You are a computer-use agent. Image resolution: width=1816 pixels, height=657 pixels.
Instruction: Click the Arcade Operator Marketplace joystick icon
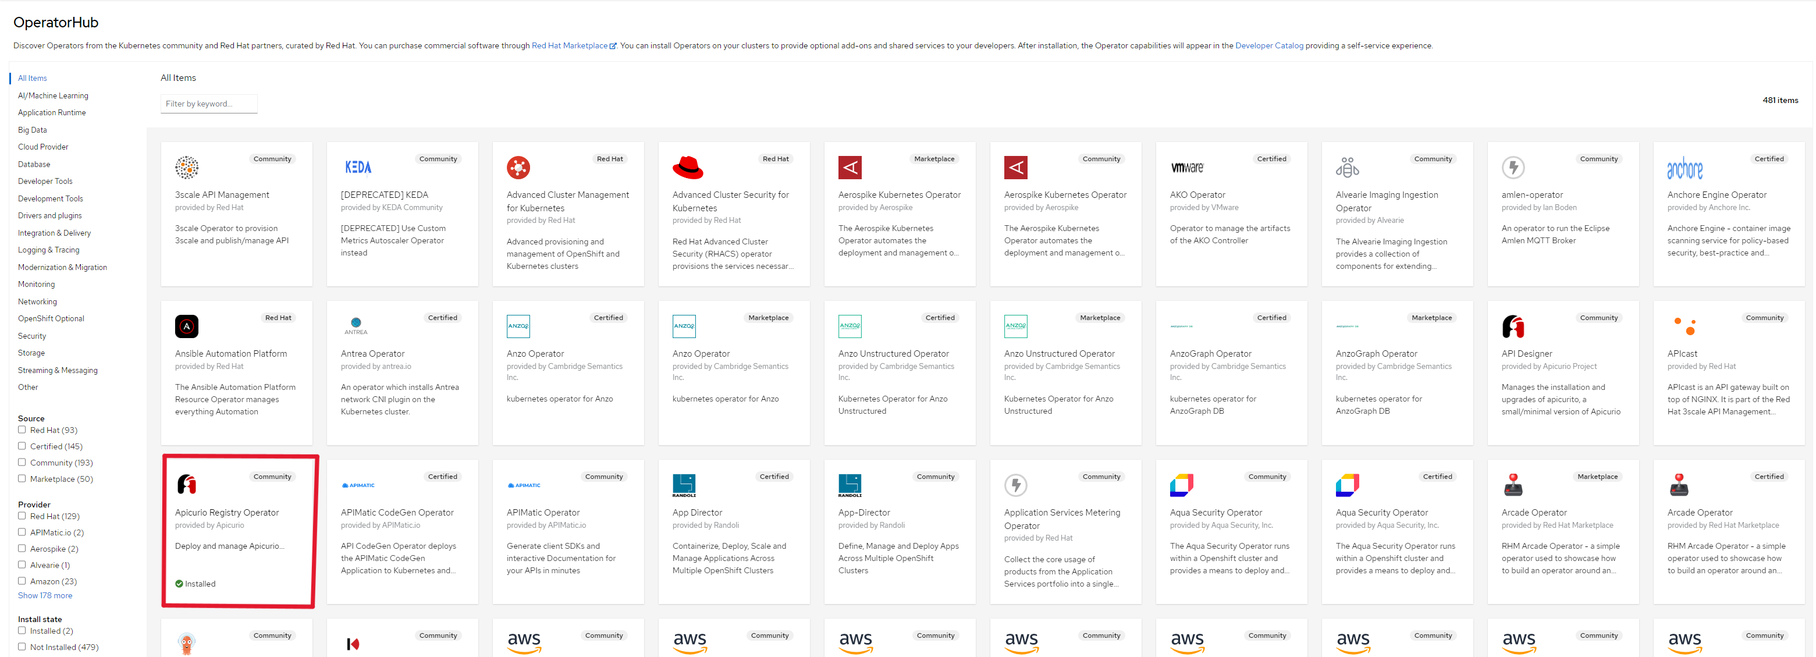tap(1513, 484)
